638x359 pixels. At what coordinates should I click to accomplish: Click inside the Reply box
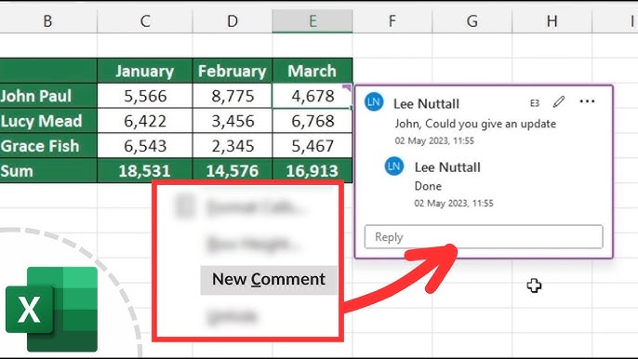[484, 236]
